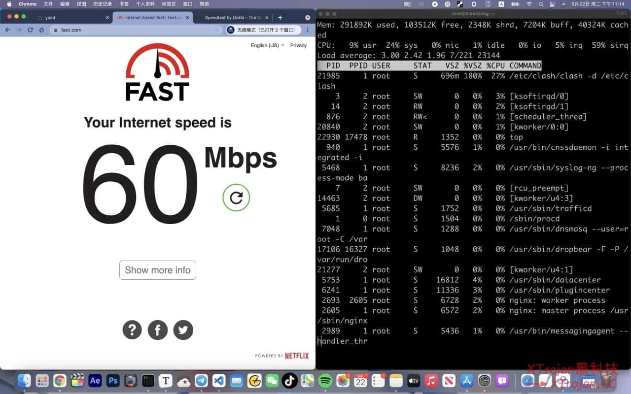Open the 帮助 menu
The width and height of the screenshot is (631, 394).
204,4
